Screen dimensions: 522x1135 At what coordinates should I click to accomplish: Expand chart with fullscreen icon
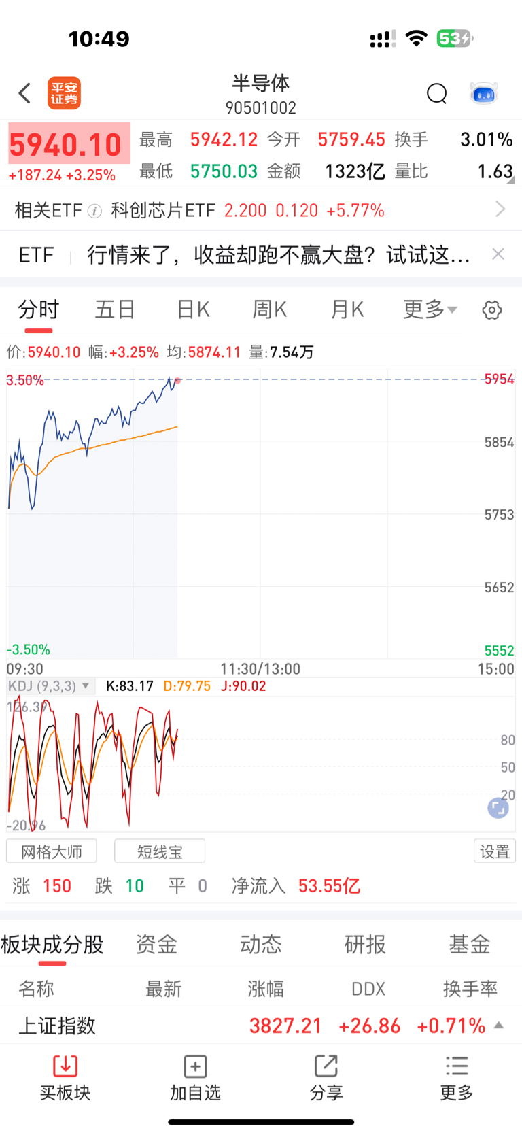498,808
